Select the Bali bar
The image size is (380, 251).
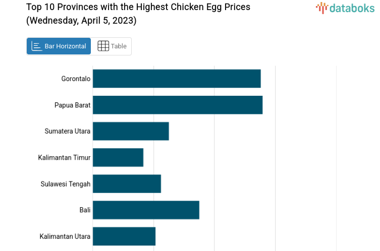point(146,210)
